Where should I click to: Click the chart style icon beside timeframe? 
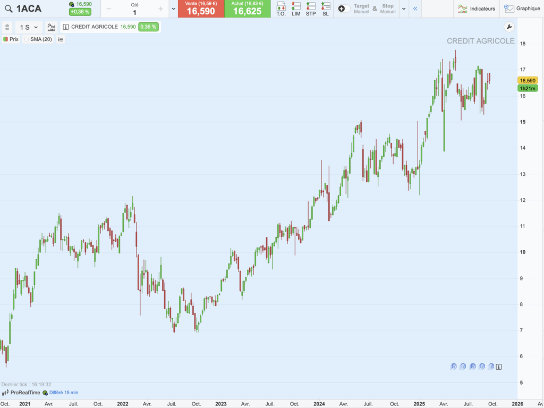(52, 27)
